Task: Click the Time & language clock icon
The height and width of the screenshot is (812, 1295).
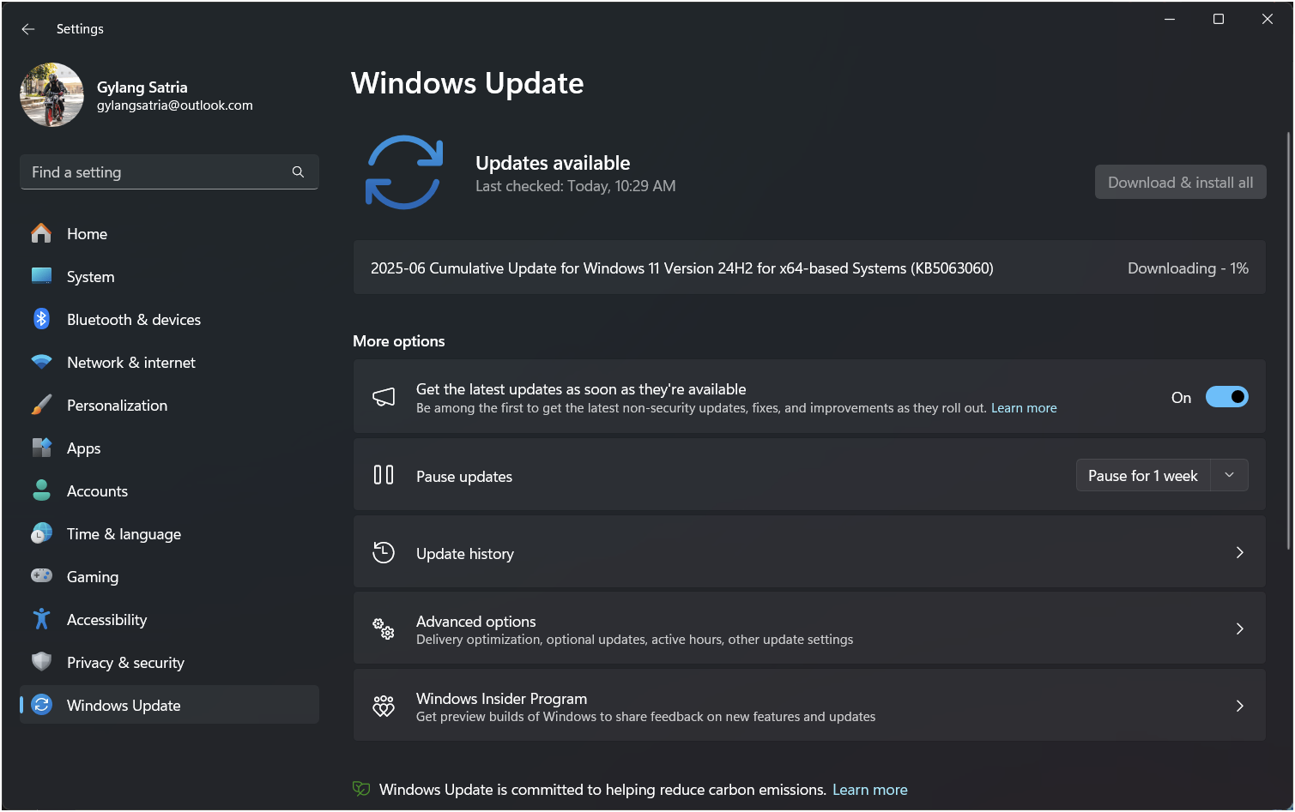Action: 41,533
